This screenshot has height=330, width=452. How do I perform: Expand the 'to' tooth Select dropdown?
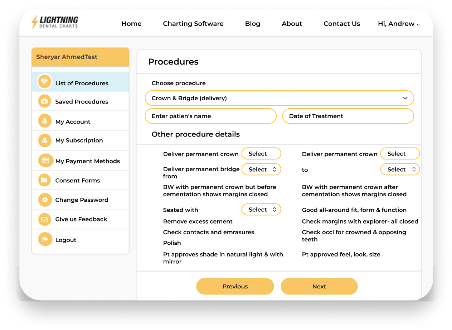(x=400, y=169)
